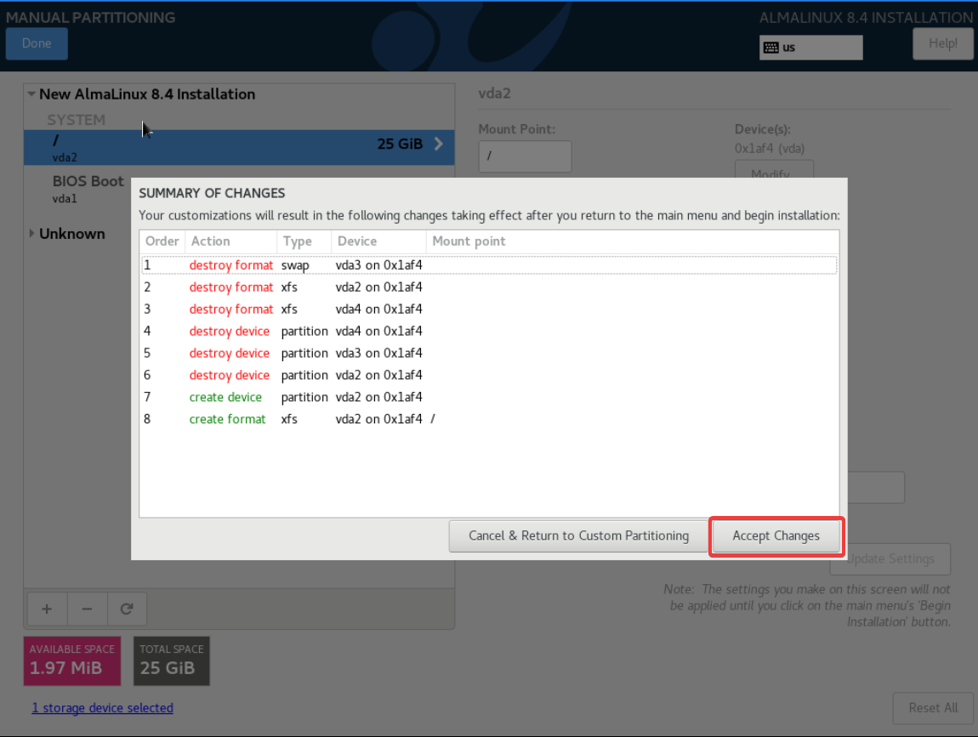Click Cancel & Return to Custom Partitioning
The width and height of the screenshot is (978, 737).
point(578,536)
